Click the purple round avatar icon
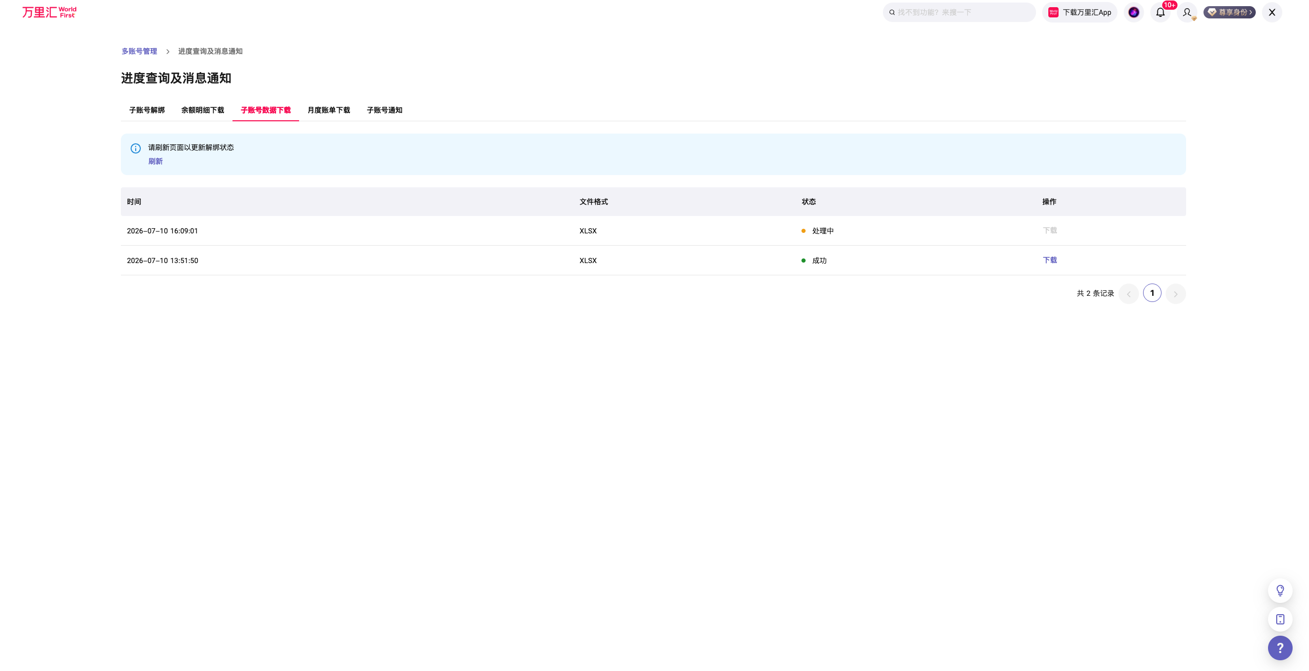Viewport: 1309px width, 671px height. click(1133, 12)
